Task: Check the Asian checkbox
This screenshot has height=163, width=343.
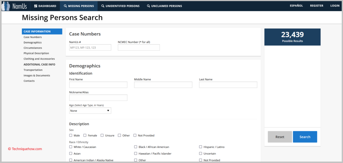Action: 71,153
